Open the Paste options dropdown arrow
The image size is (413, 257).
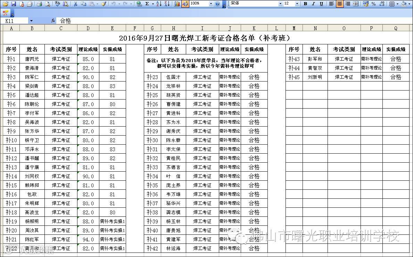pos(97,4)
